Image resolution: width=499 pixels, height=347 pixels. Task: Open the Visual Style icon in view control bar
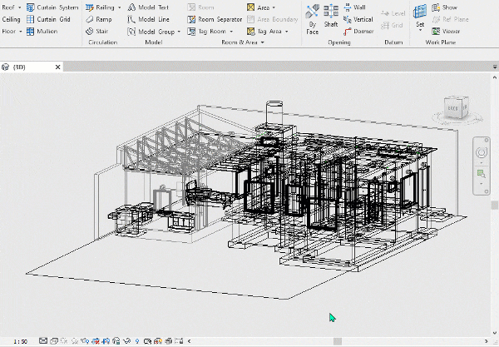(54, 341)
